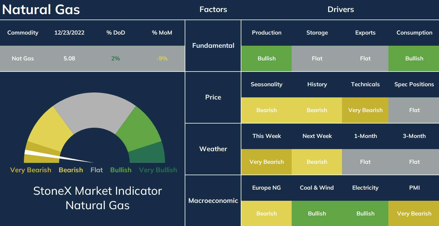Viewport: 439px width, 226px height.
Task: Click the Very Bearish Technicals cell
Action: (365, 110)
